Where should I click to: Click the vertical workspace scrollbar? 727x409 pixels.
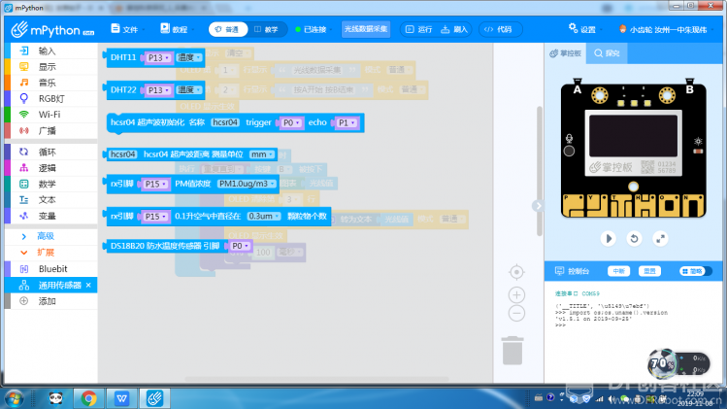click(540, 171)
